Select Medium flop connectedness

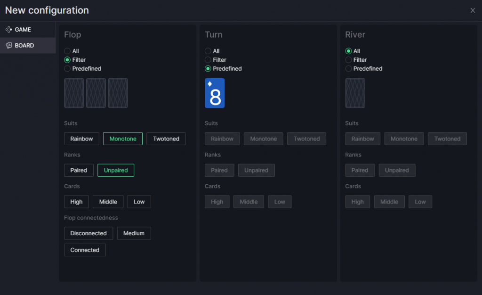click(134, 233)
